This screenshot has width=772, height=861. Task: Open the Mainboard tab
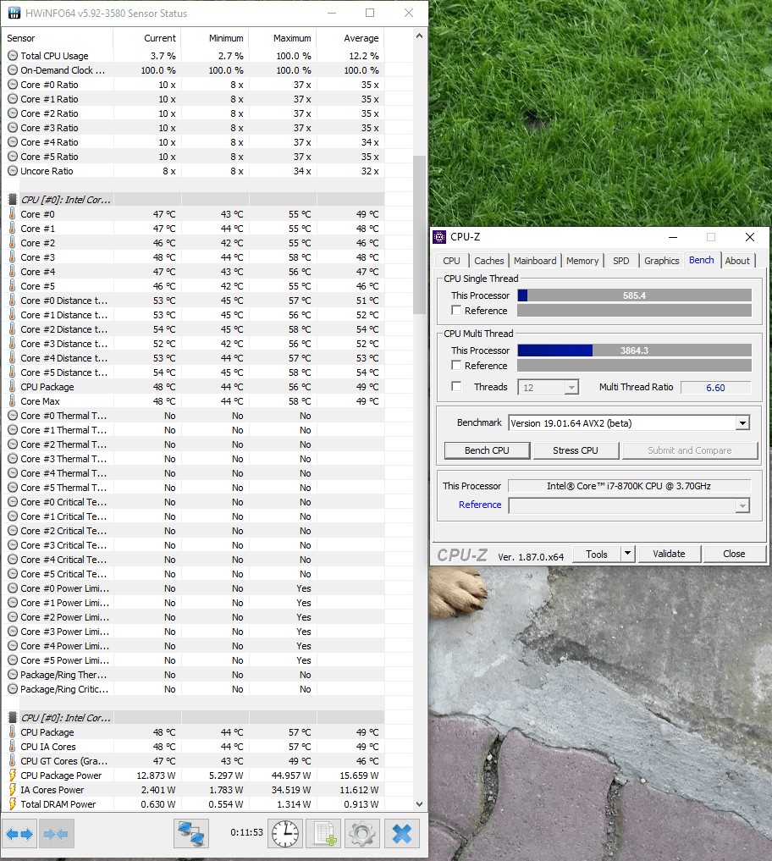point(535,261)
